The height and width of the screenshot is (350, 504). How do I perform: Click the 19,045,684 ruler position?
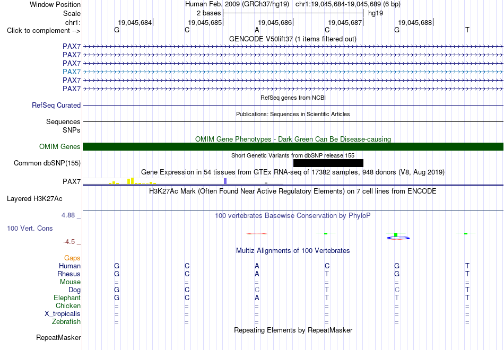[x=135, y=22]
